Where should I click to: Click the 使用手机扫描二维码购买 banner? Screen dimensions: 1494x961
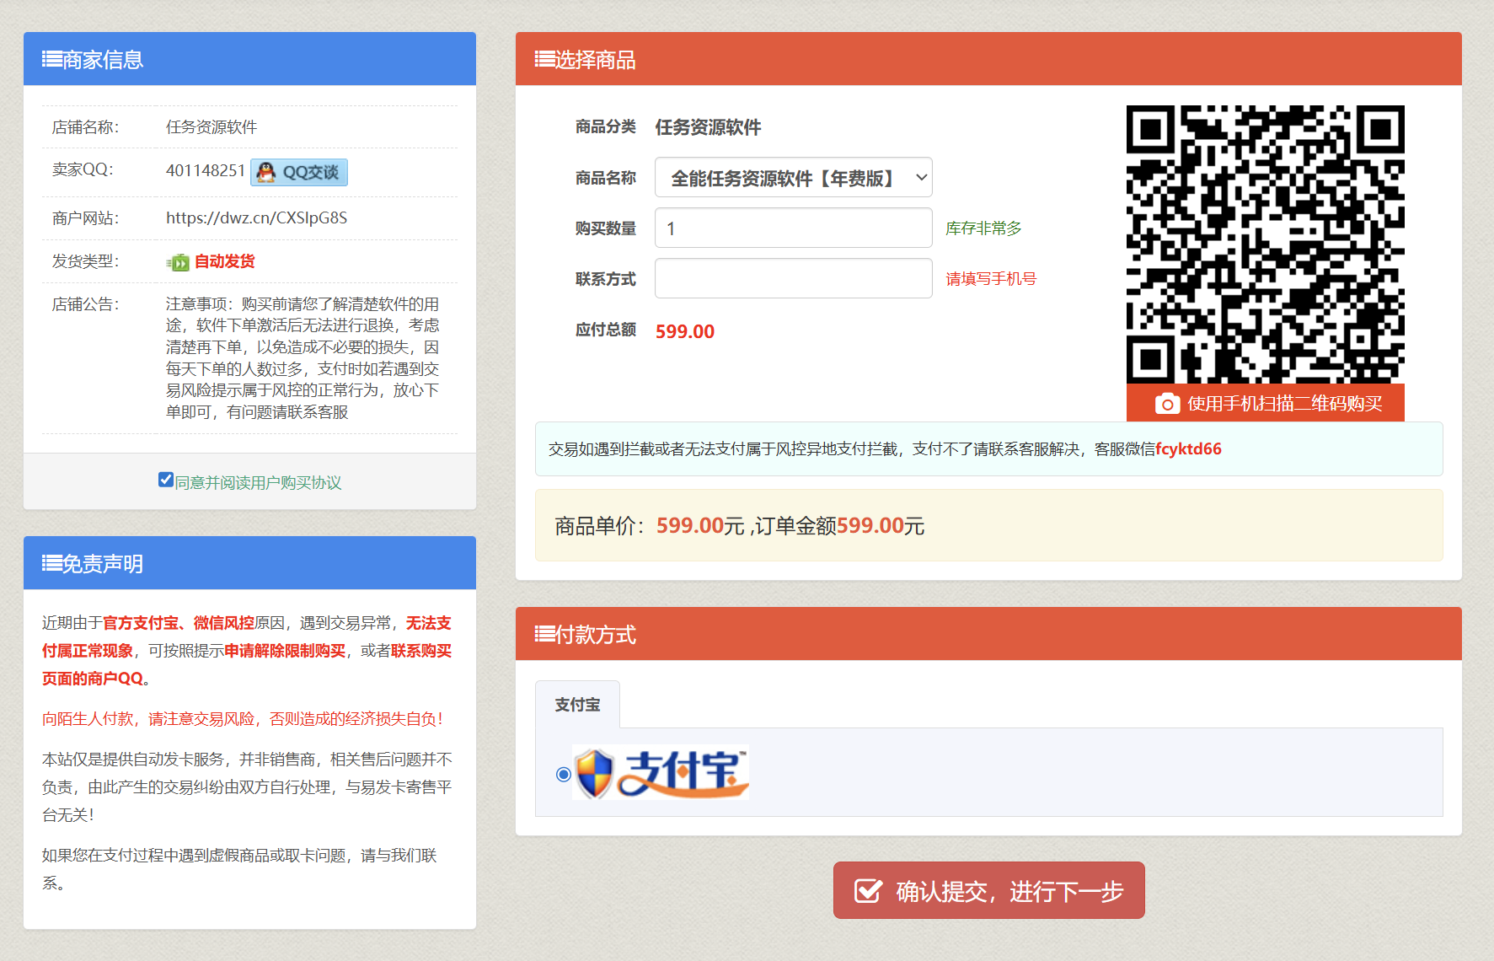(x=1283, y=404)
